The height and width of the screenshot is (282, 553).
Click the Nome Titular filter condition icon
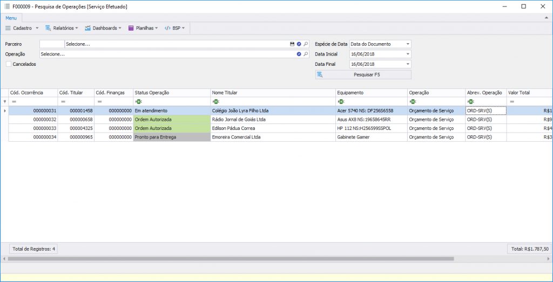point(215,102)
